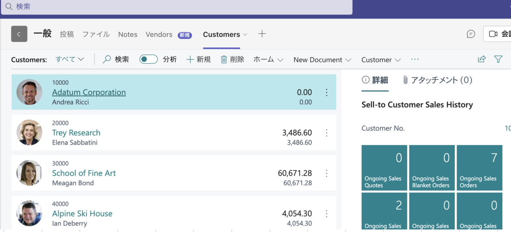Open the 投稿 tab

coord(67,34)
